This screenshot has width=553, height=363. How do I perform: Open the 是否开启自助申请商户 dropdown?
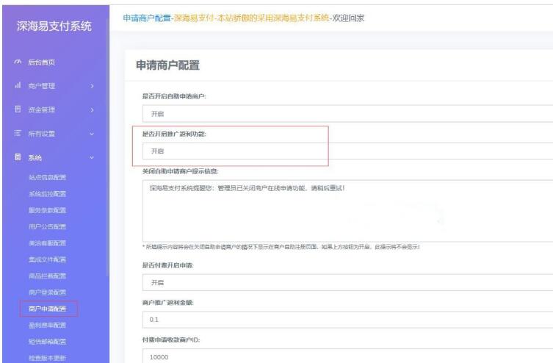pos(347,114)
